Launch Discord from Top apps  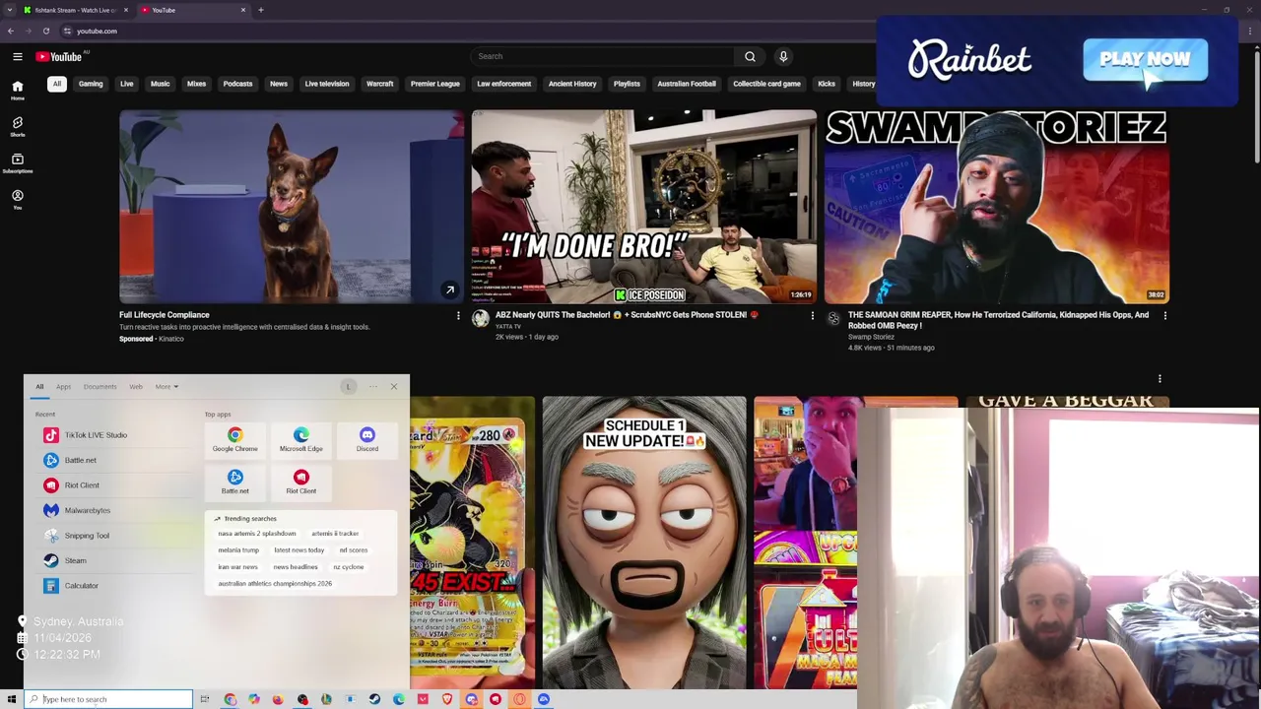(x=366, y=439)
